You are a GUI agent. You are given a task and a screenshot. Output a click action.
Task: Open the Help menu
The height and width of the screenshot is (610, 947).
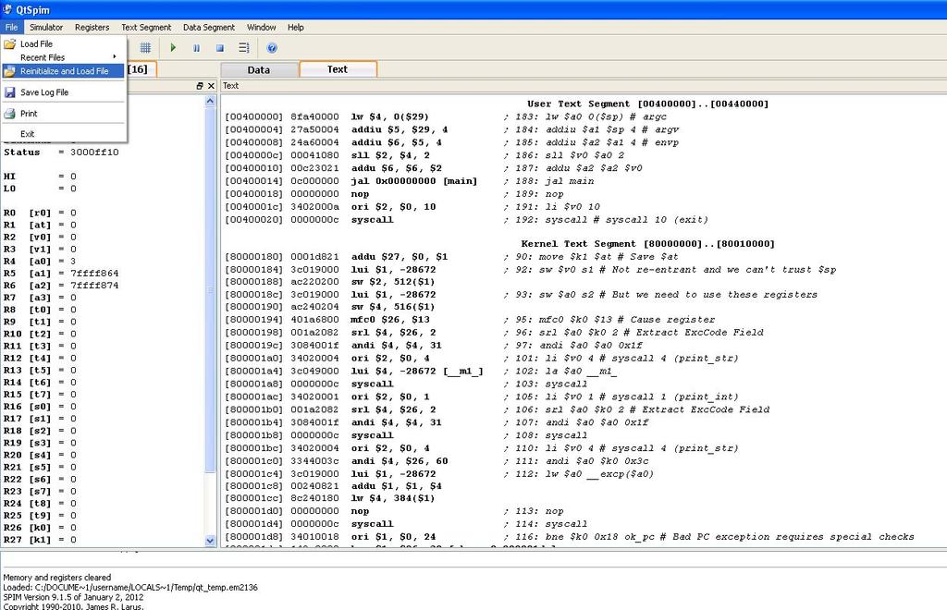295,27
